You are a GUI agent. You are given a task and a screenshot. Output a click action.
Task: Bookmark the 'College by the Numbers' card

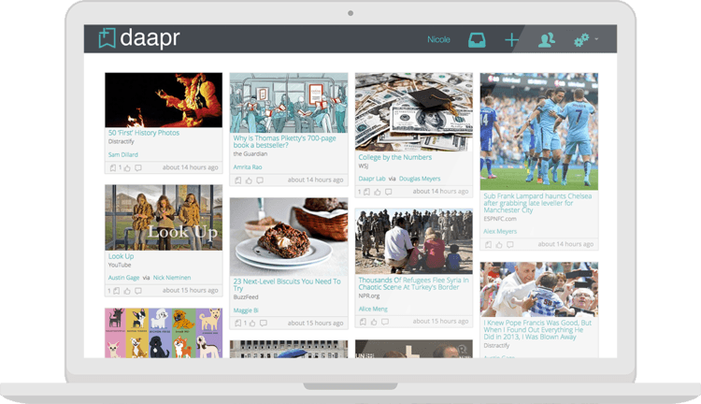point(366,192)
